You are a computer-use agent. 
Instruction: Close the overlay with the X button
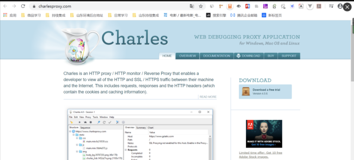(x=347, y=7)
